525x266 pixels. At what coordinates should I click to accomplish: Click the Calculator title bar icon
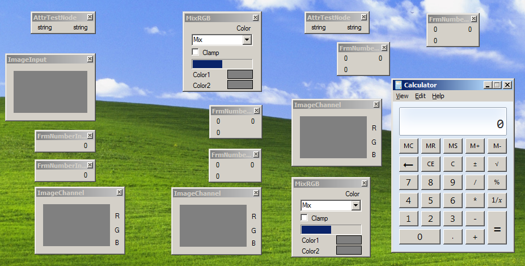tap(398, 85)
